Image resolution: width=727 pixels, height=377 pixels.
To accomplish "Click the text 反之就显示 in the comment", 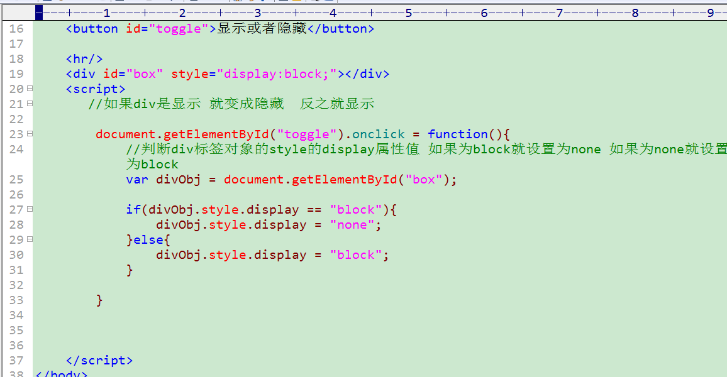I will [337, 104].
